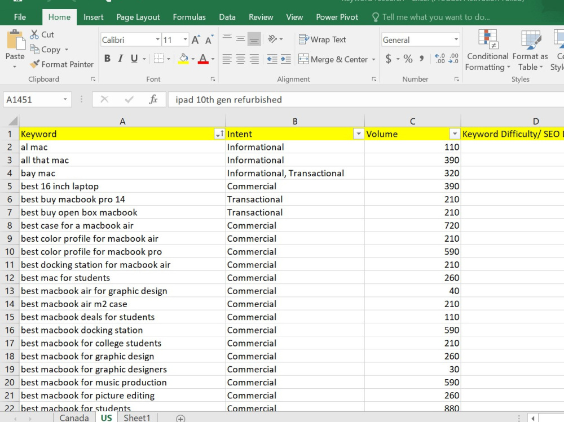Open the General number format dropdown
The image size is (564, 422).
point(456,39)
